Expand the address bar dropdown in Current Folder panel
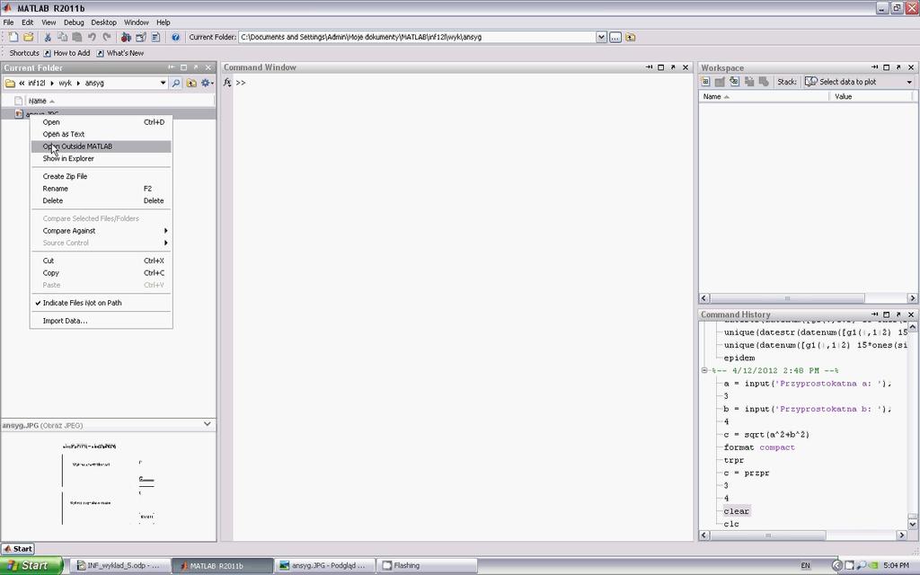The width and height of the screenshot is (920, 575). click(164, 84)
